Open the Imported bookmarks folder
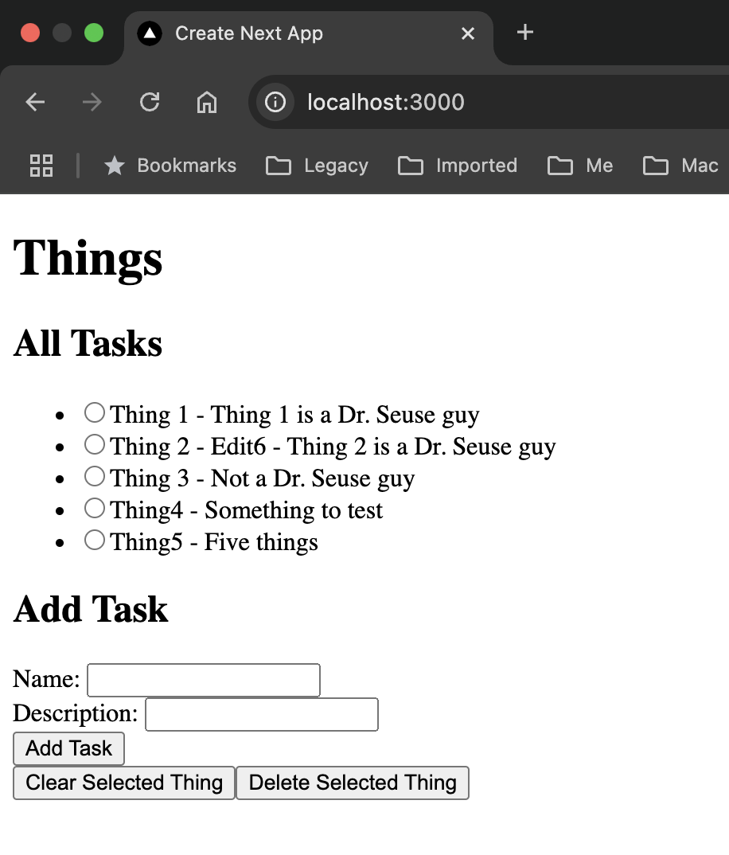729x855 pixels. pyautogui.click(x=458, y=166)
